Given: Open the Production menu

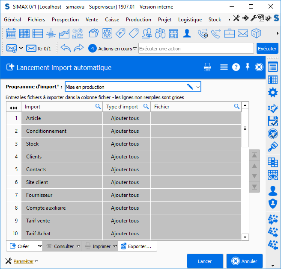Looking at the screenshot, I should click(x=138, y=20).
